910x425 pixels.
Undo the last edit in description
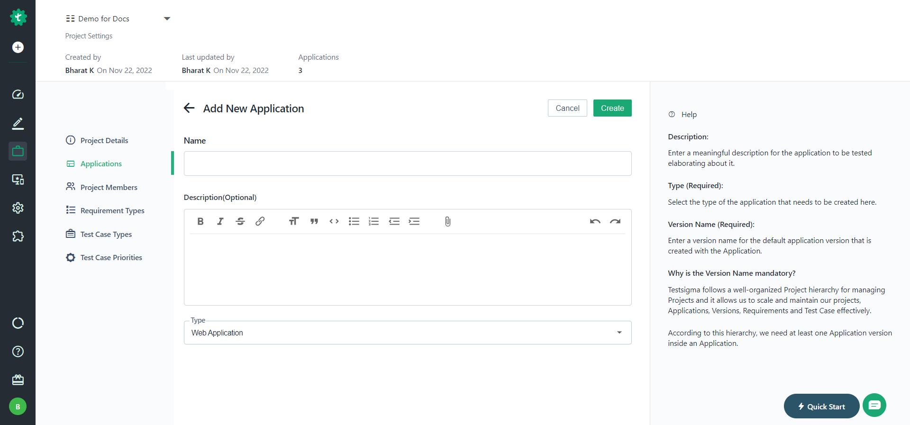(x=595, y=221)
